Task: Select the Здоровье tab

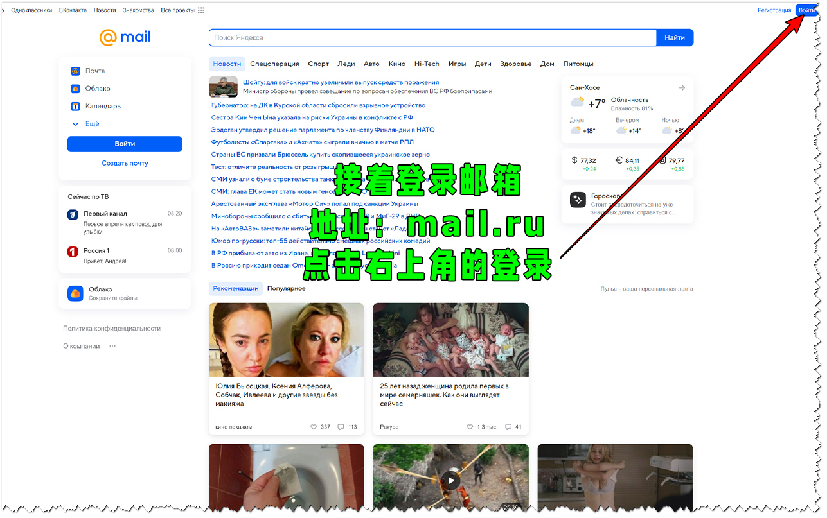Action: 516,64
